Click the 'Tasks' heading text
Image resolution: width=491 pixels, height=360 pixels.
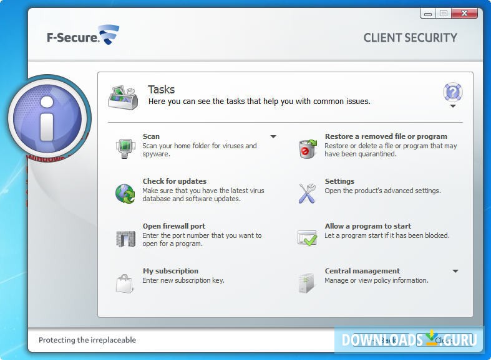coord(161,90)
